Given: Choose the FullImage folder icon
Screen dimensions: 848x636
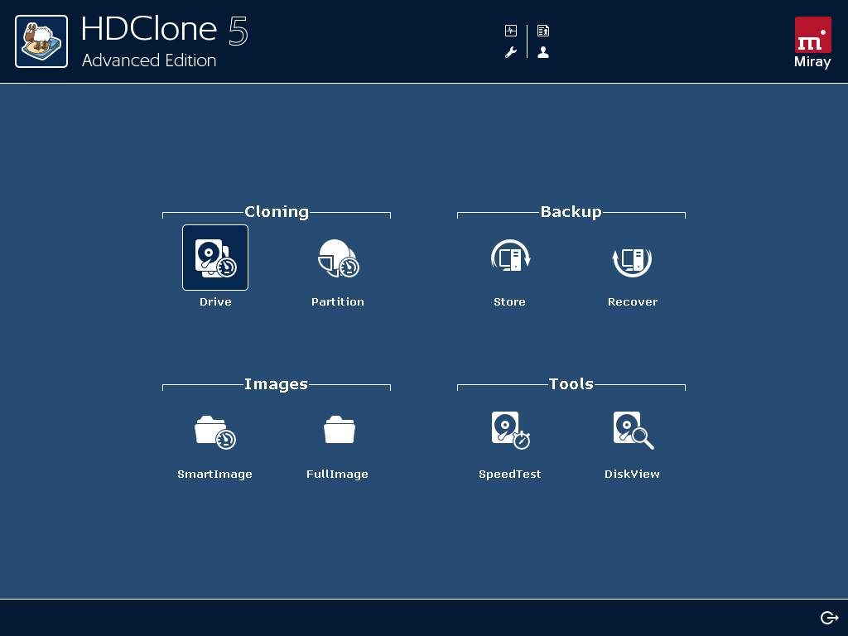Looking at the screenshot, I should click(339, 430).
